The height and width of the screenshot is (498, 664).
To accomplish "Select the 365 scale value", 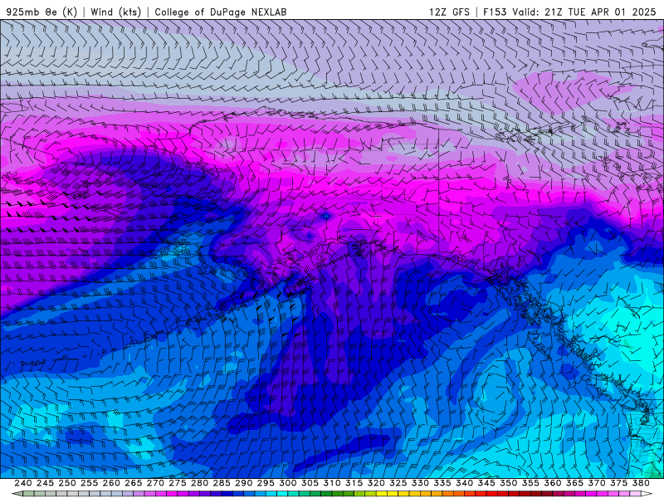I will click(574, 483).
